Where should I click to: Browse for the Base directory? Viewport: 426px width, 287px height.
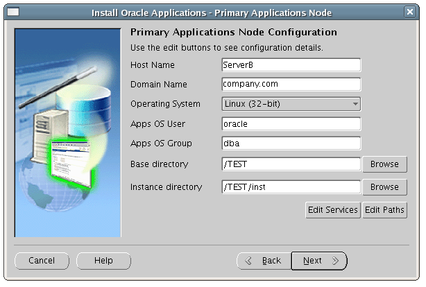pos(384,164)
